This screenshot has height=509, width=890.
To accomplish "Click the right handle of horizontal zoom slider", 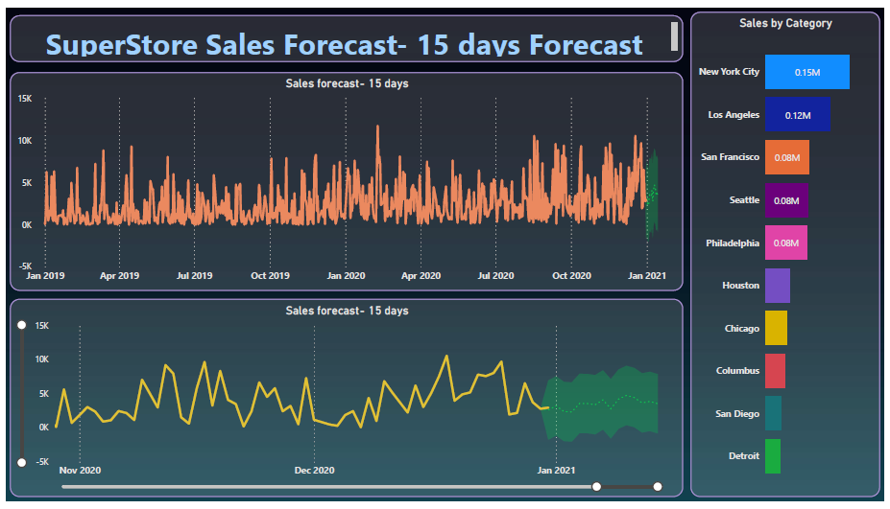I will point(658,486).
